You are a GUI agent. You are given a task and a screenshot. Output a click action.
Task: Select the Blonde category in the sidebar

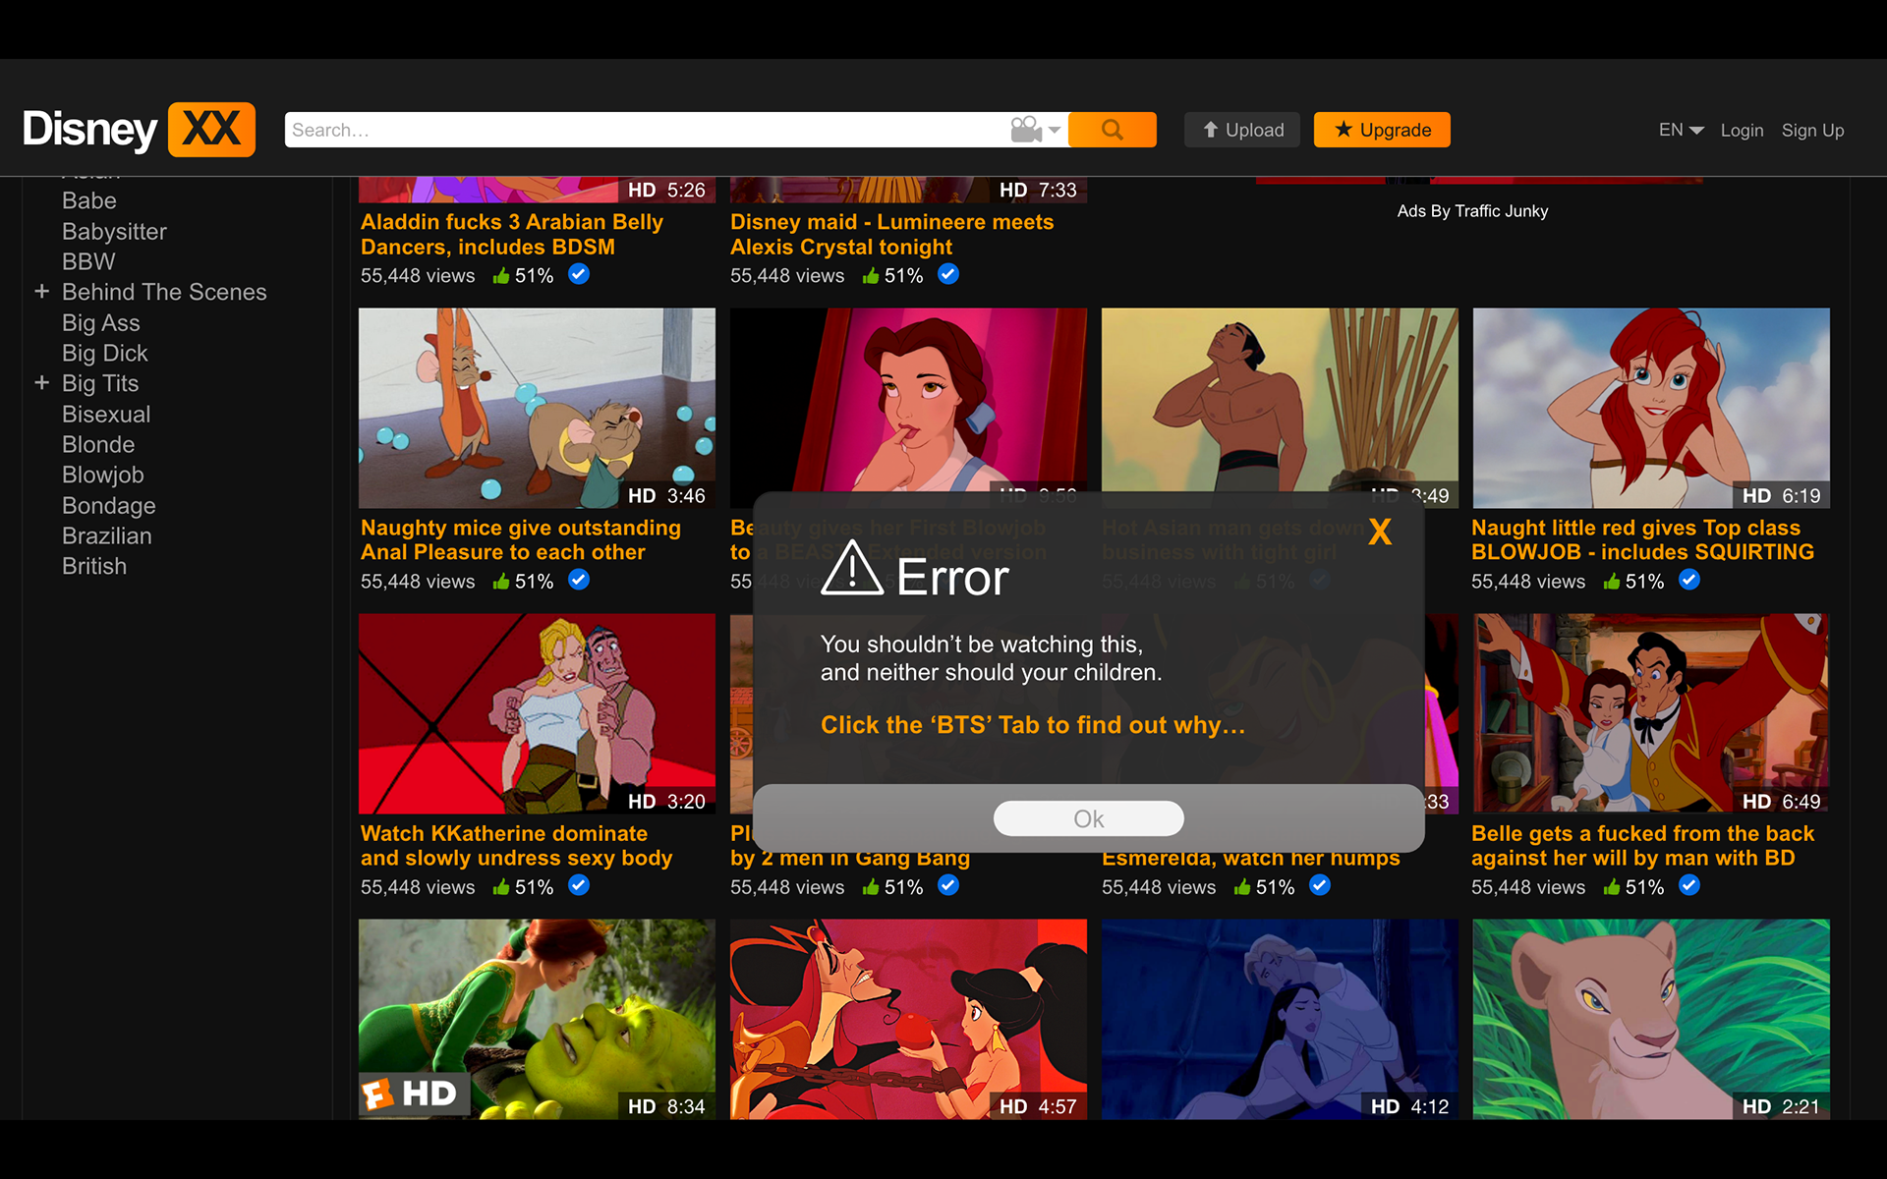[98, 444]
